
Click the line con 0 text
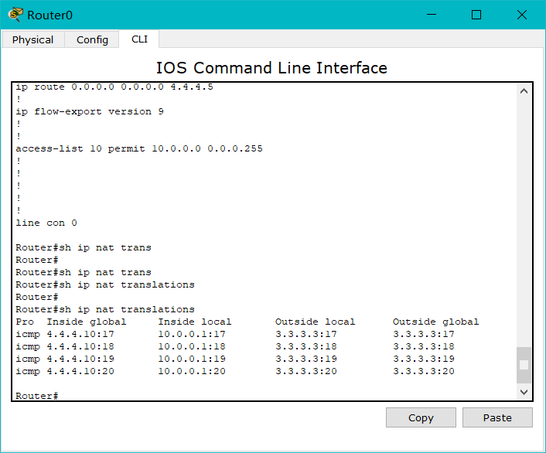tap(46, 223)
